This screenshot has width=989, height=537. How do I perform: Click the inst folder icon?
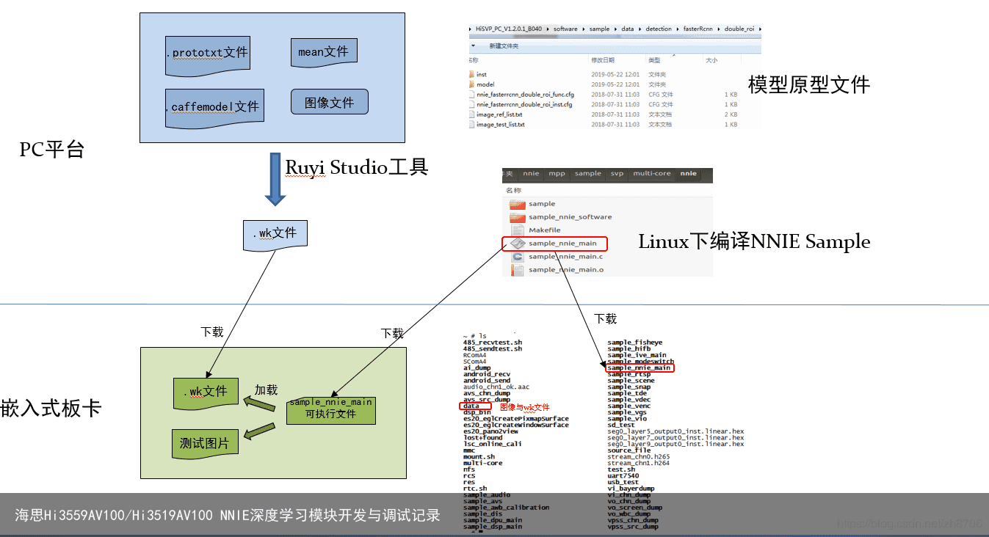tap(471, 75)
